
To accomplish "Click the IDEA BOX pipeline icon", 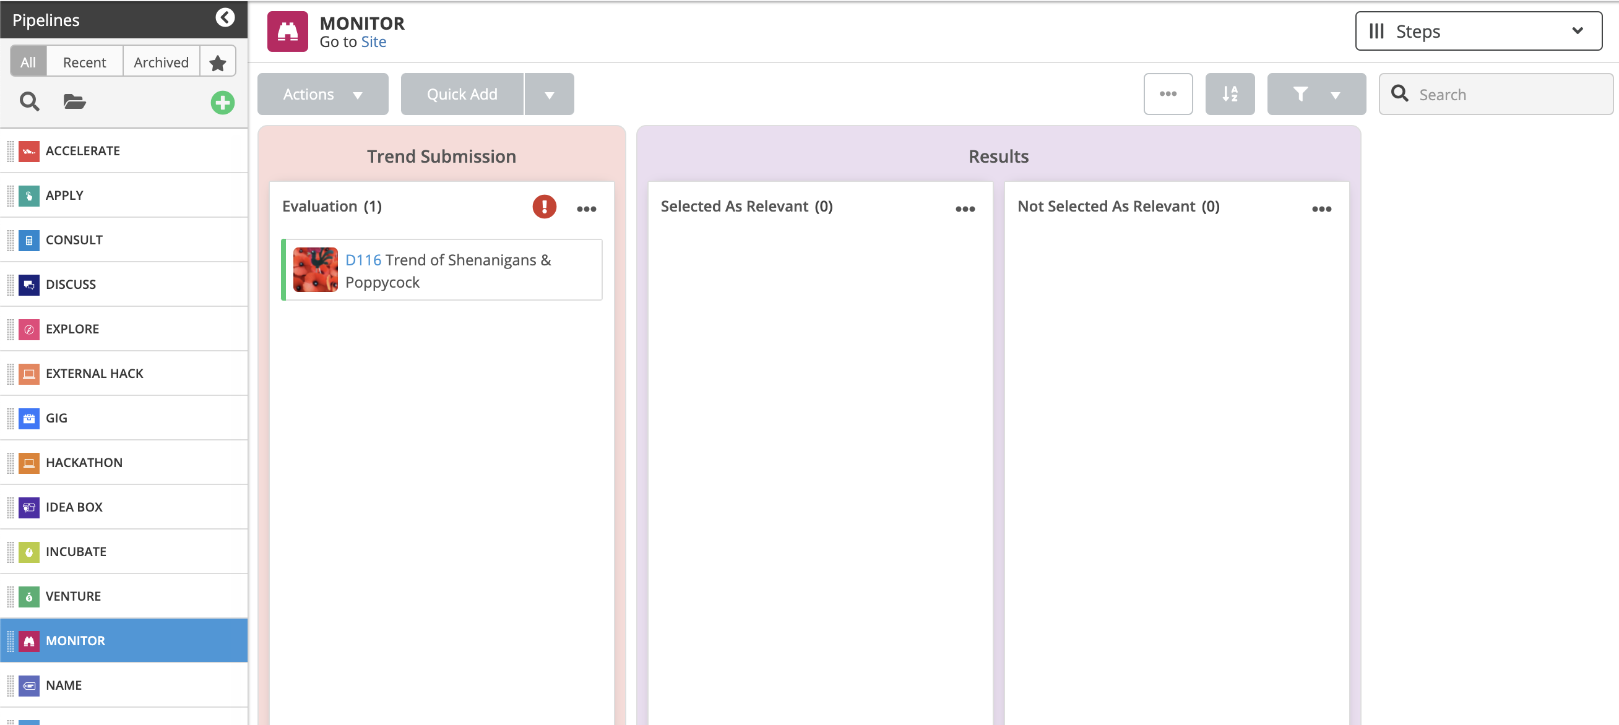I will point(29,508).
